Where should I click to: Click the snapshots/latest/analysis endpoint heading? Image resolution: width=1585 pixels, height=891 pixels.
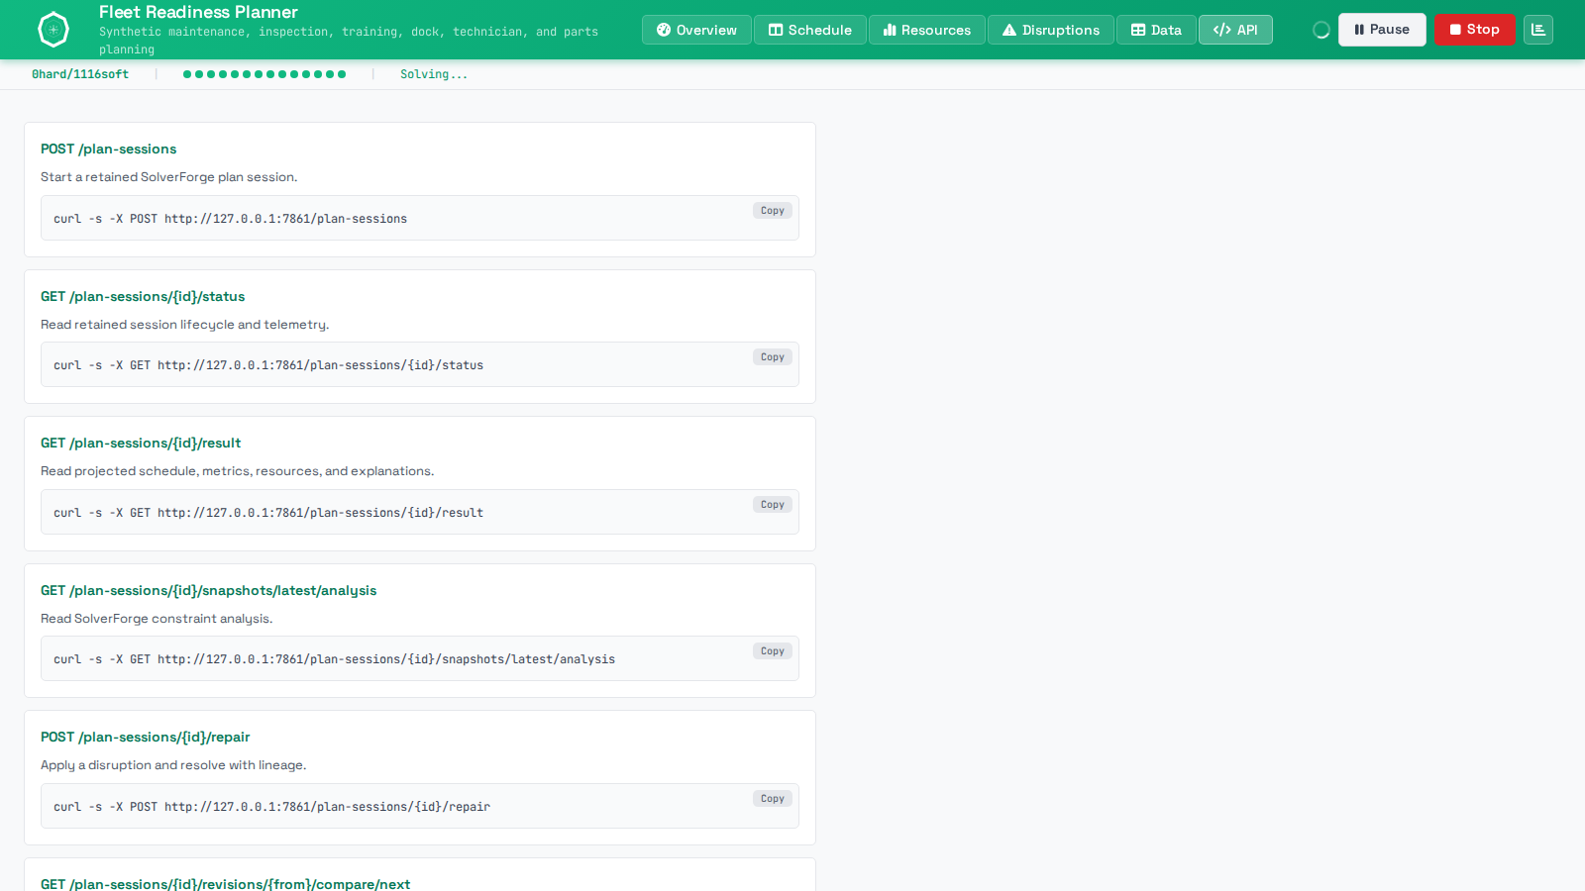tap(209, 591)
